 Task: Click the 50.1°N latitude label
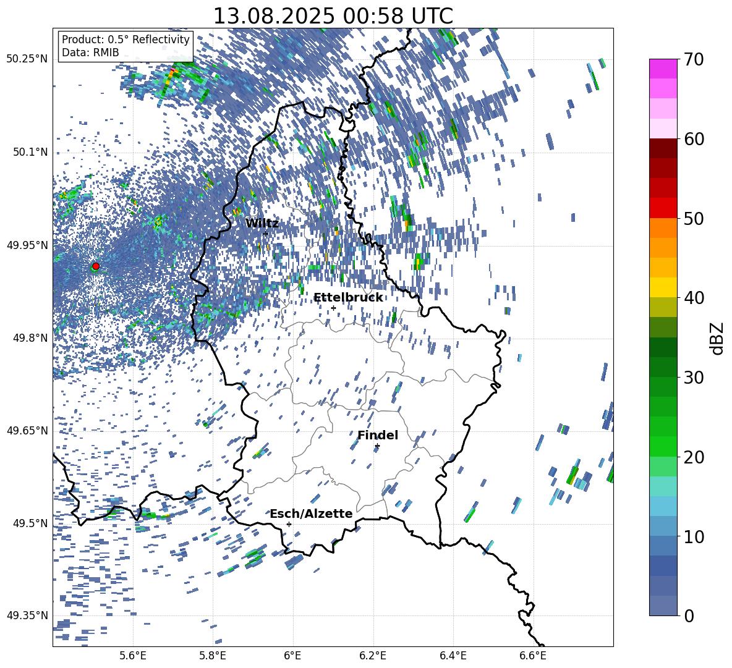click(x=30, y=152)
